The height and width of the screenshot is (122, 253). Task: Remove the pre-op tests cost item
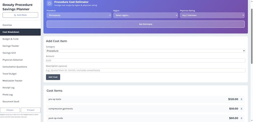(242, 99)
